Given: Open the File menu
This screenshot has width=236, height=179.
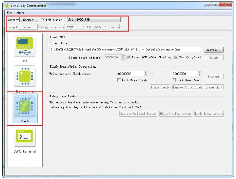Looking at the screenshot, I should [x=10, y=13].
